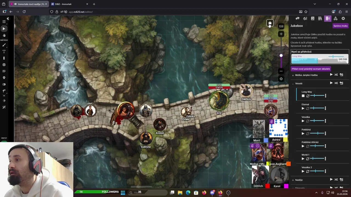
Task: Open the Collections tab
Action: coord(335,19)
